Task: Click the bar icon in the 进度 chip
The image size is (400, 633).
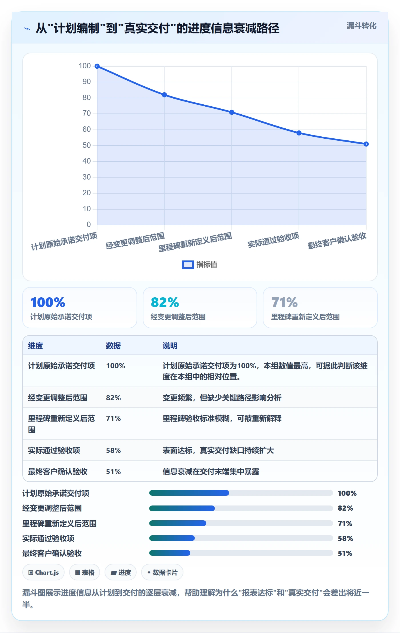Action: pyautogui.click(x=114, y=573)
